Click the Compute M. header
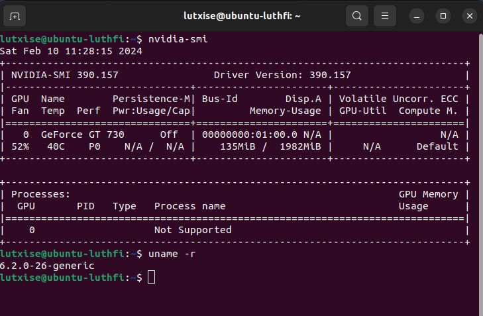 pos(428,111)
